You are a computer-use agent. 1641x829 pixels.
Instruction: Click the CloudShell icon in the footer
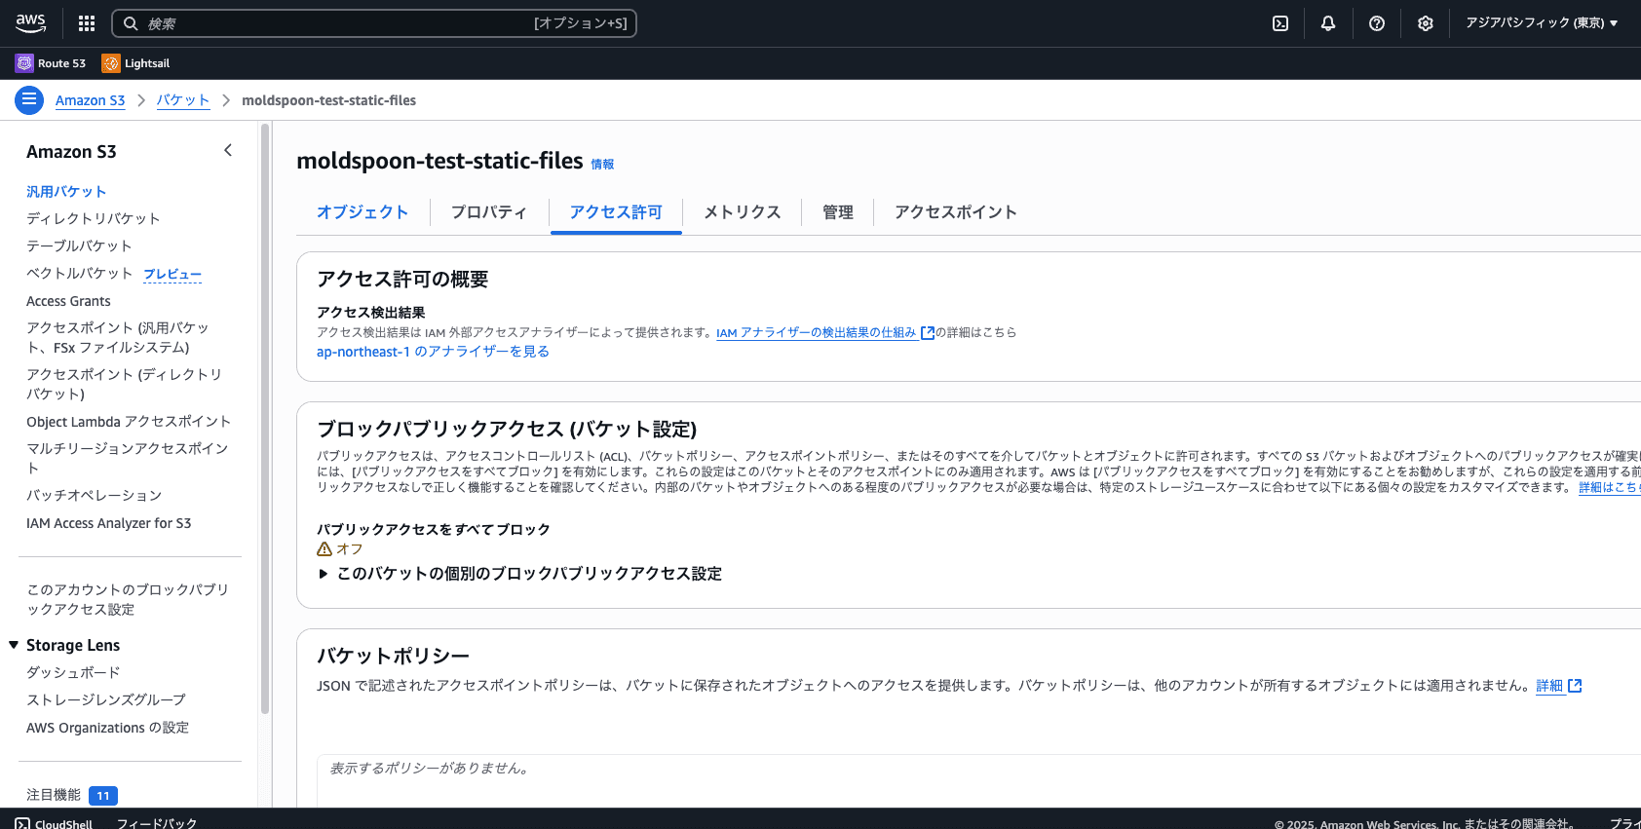click(x=22, y=824)
